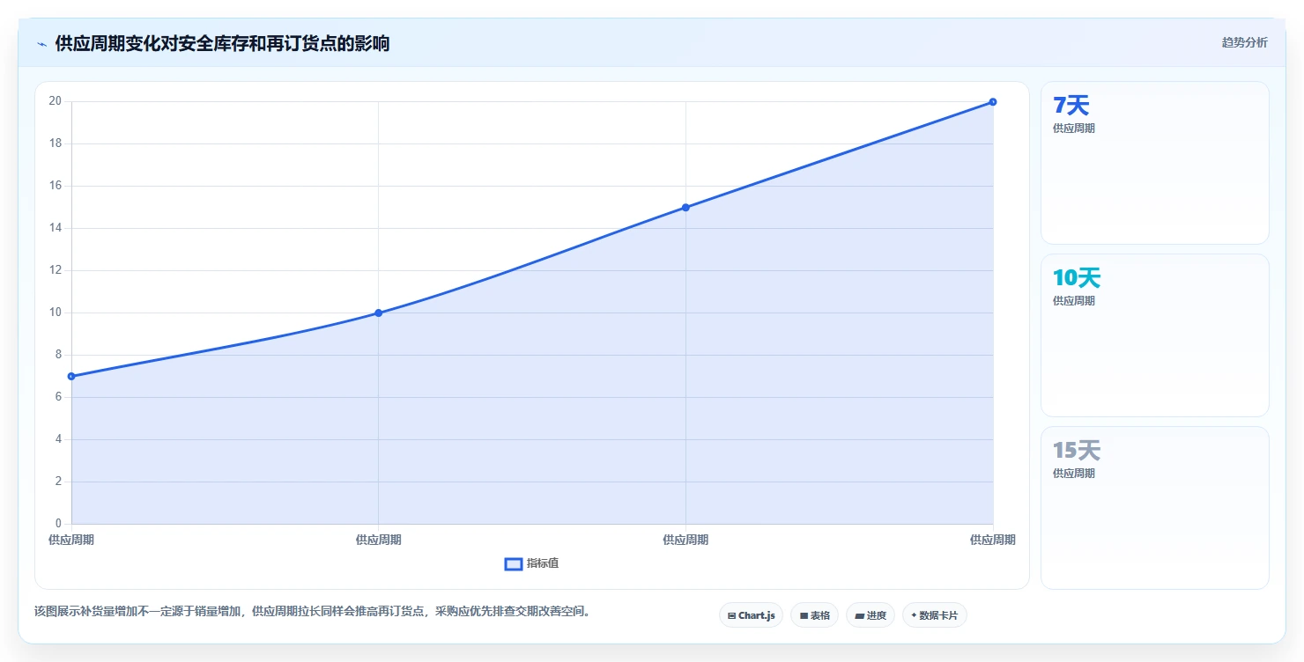Click the y-axis label 0
The height and width of the screenshot is (662, 1304).
tap(58, 524)
